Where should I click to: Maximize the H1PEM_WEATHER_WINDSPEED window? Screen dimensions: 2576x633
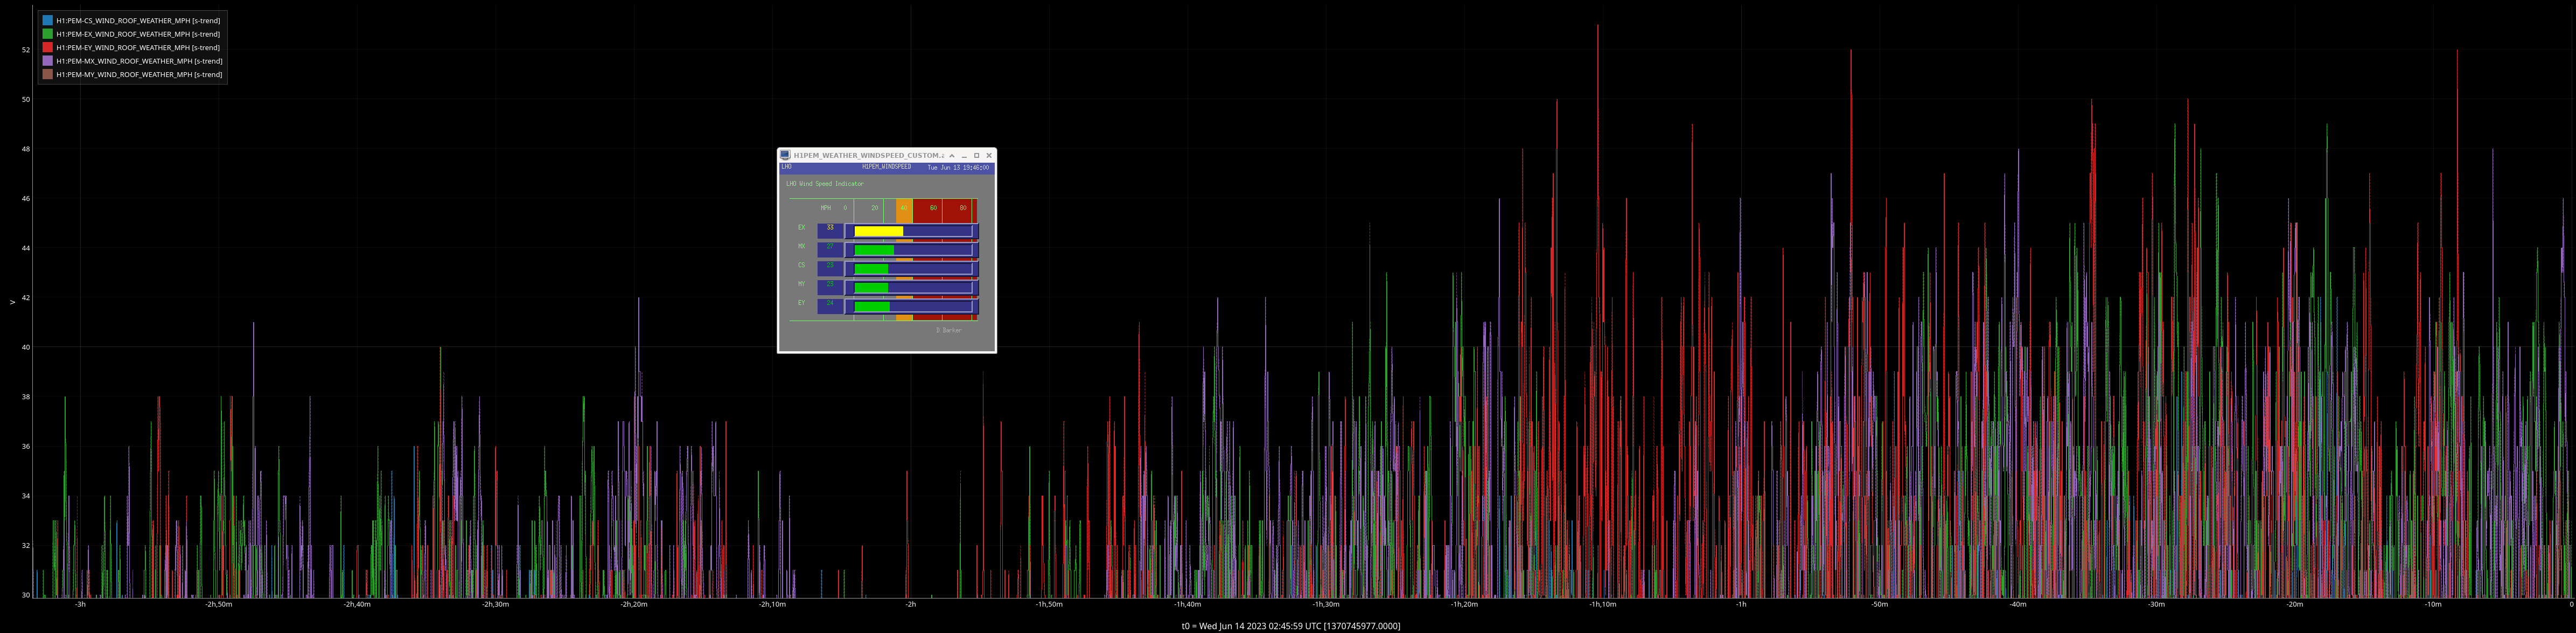click(977, 155)
